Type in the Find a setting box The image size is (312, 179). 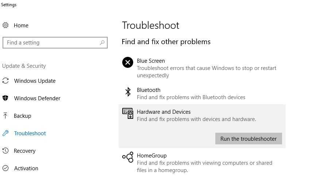point(51,43)
